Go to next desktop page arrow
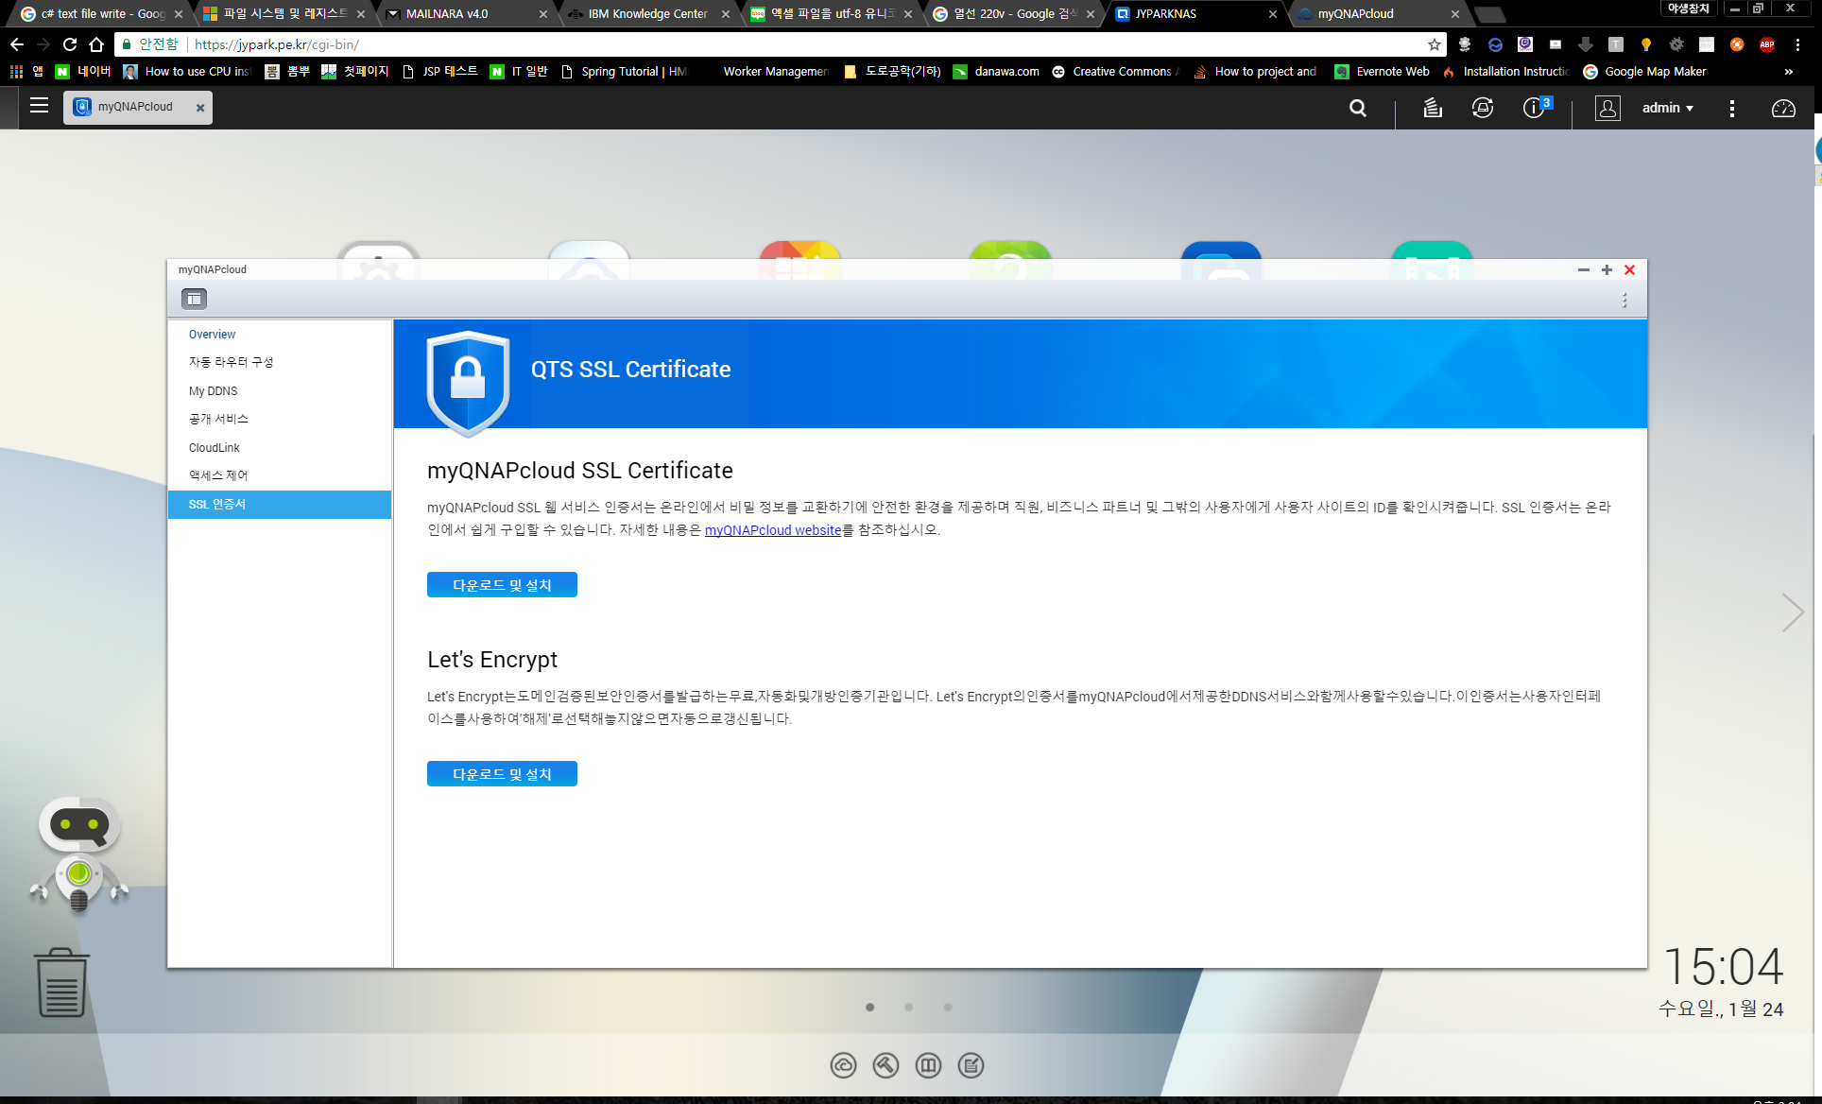 pos(1792,612)
